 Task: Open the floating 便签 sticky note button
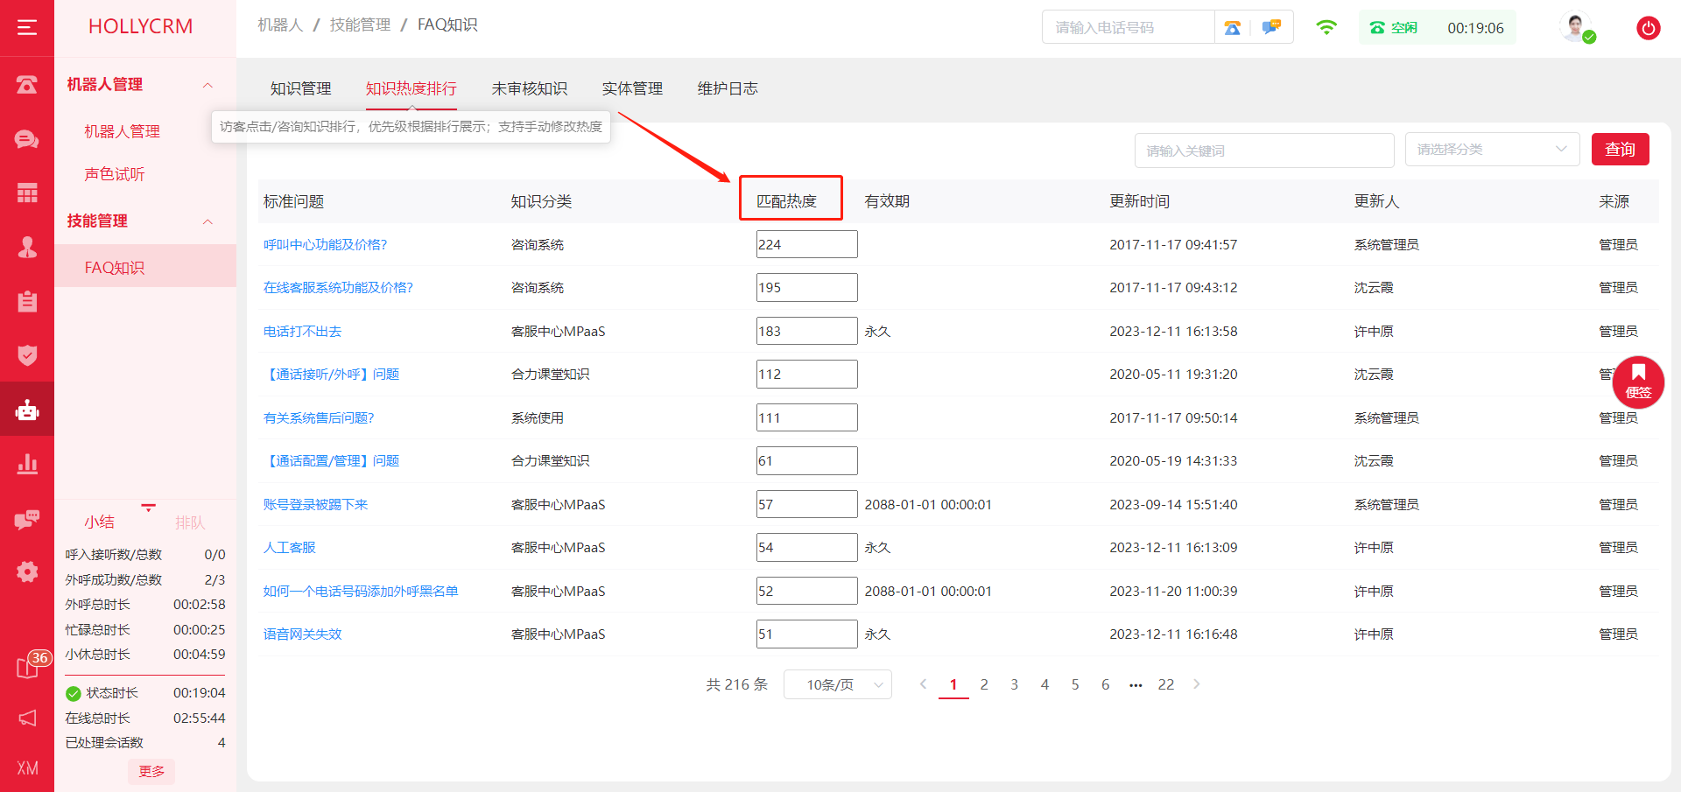click(1638, 382)
